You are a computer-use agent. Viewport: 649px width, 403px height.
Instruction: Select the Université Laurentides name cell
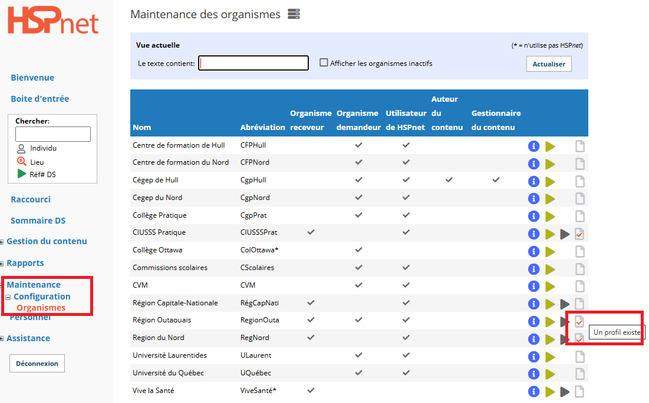[x=170, y=355]
